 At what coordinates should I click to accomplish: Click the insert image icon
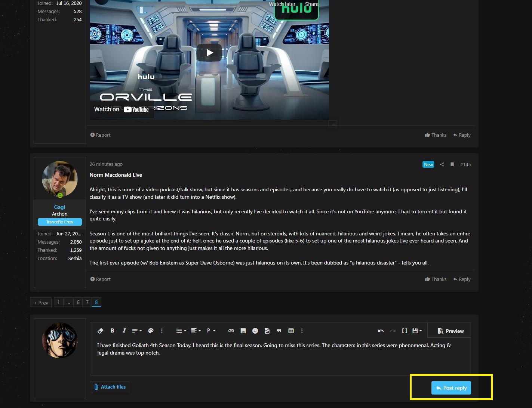(x=243, y=331)
